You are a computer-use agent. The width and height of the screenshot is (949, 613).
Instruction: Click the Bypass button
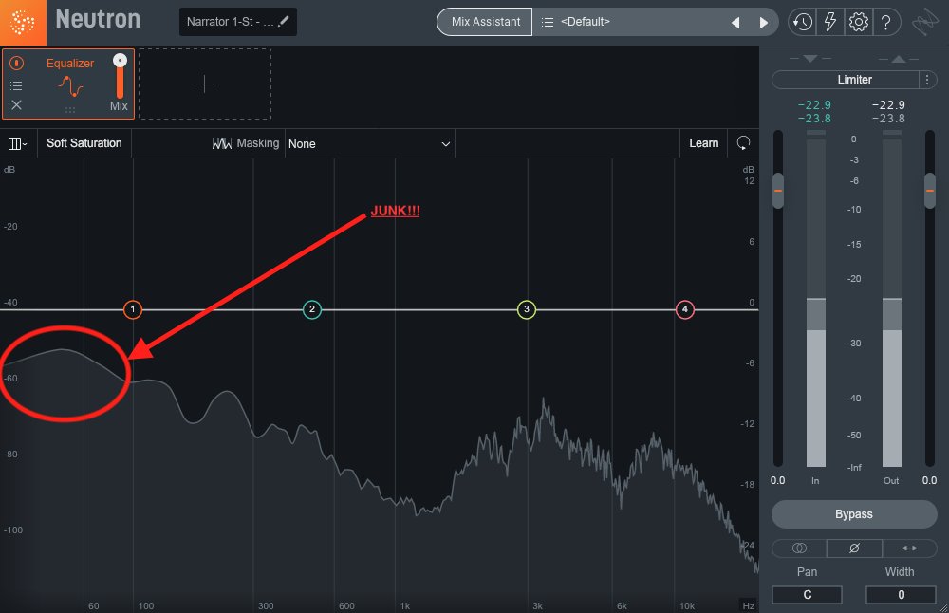coord(854,514)
